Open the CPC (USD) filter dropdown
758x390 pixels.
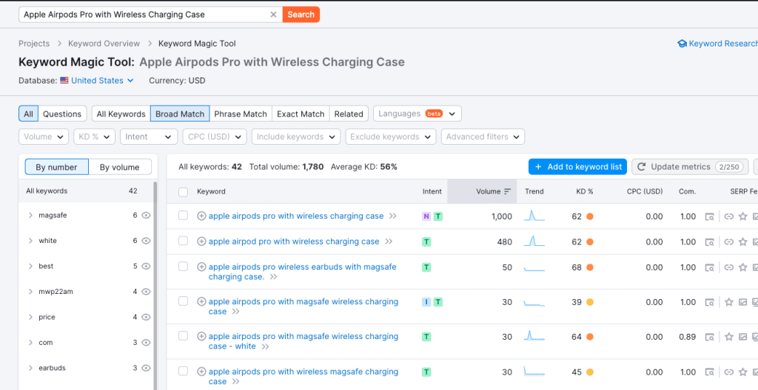[x=215, y=137]
